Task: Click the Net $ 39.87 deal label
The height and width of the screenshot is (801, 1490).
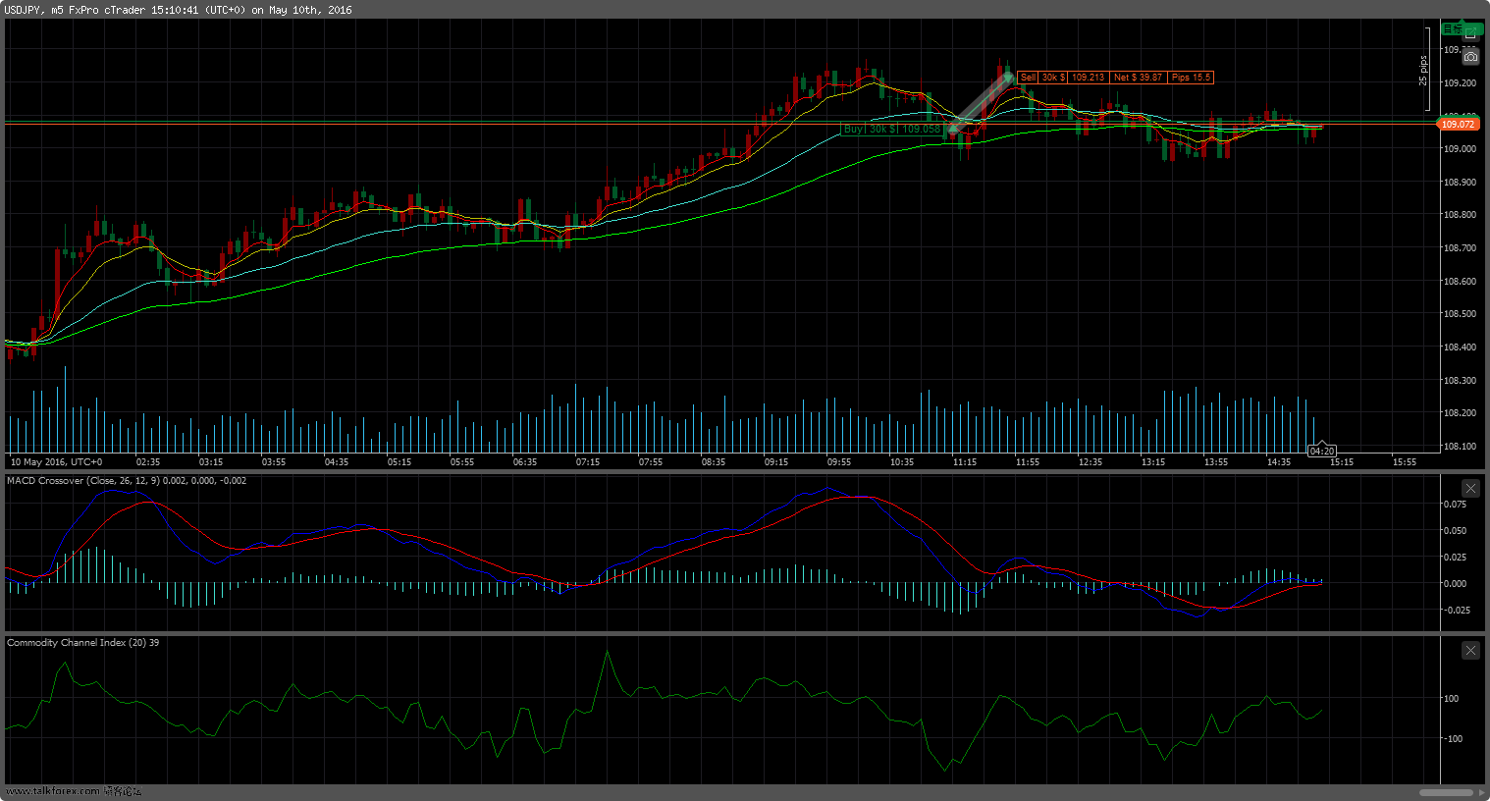Action: 1139,77
